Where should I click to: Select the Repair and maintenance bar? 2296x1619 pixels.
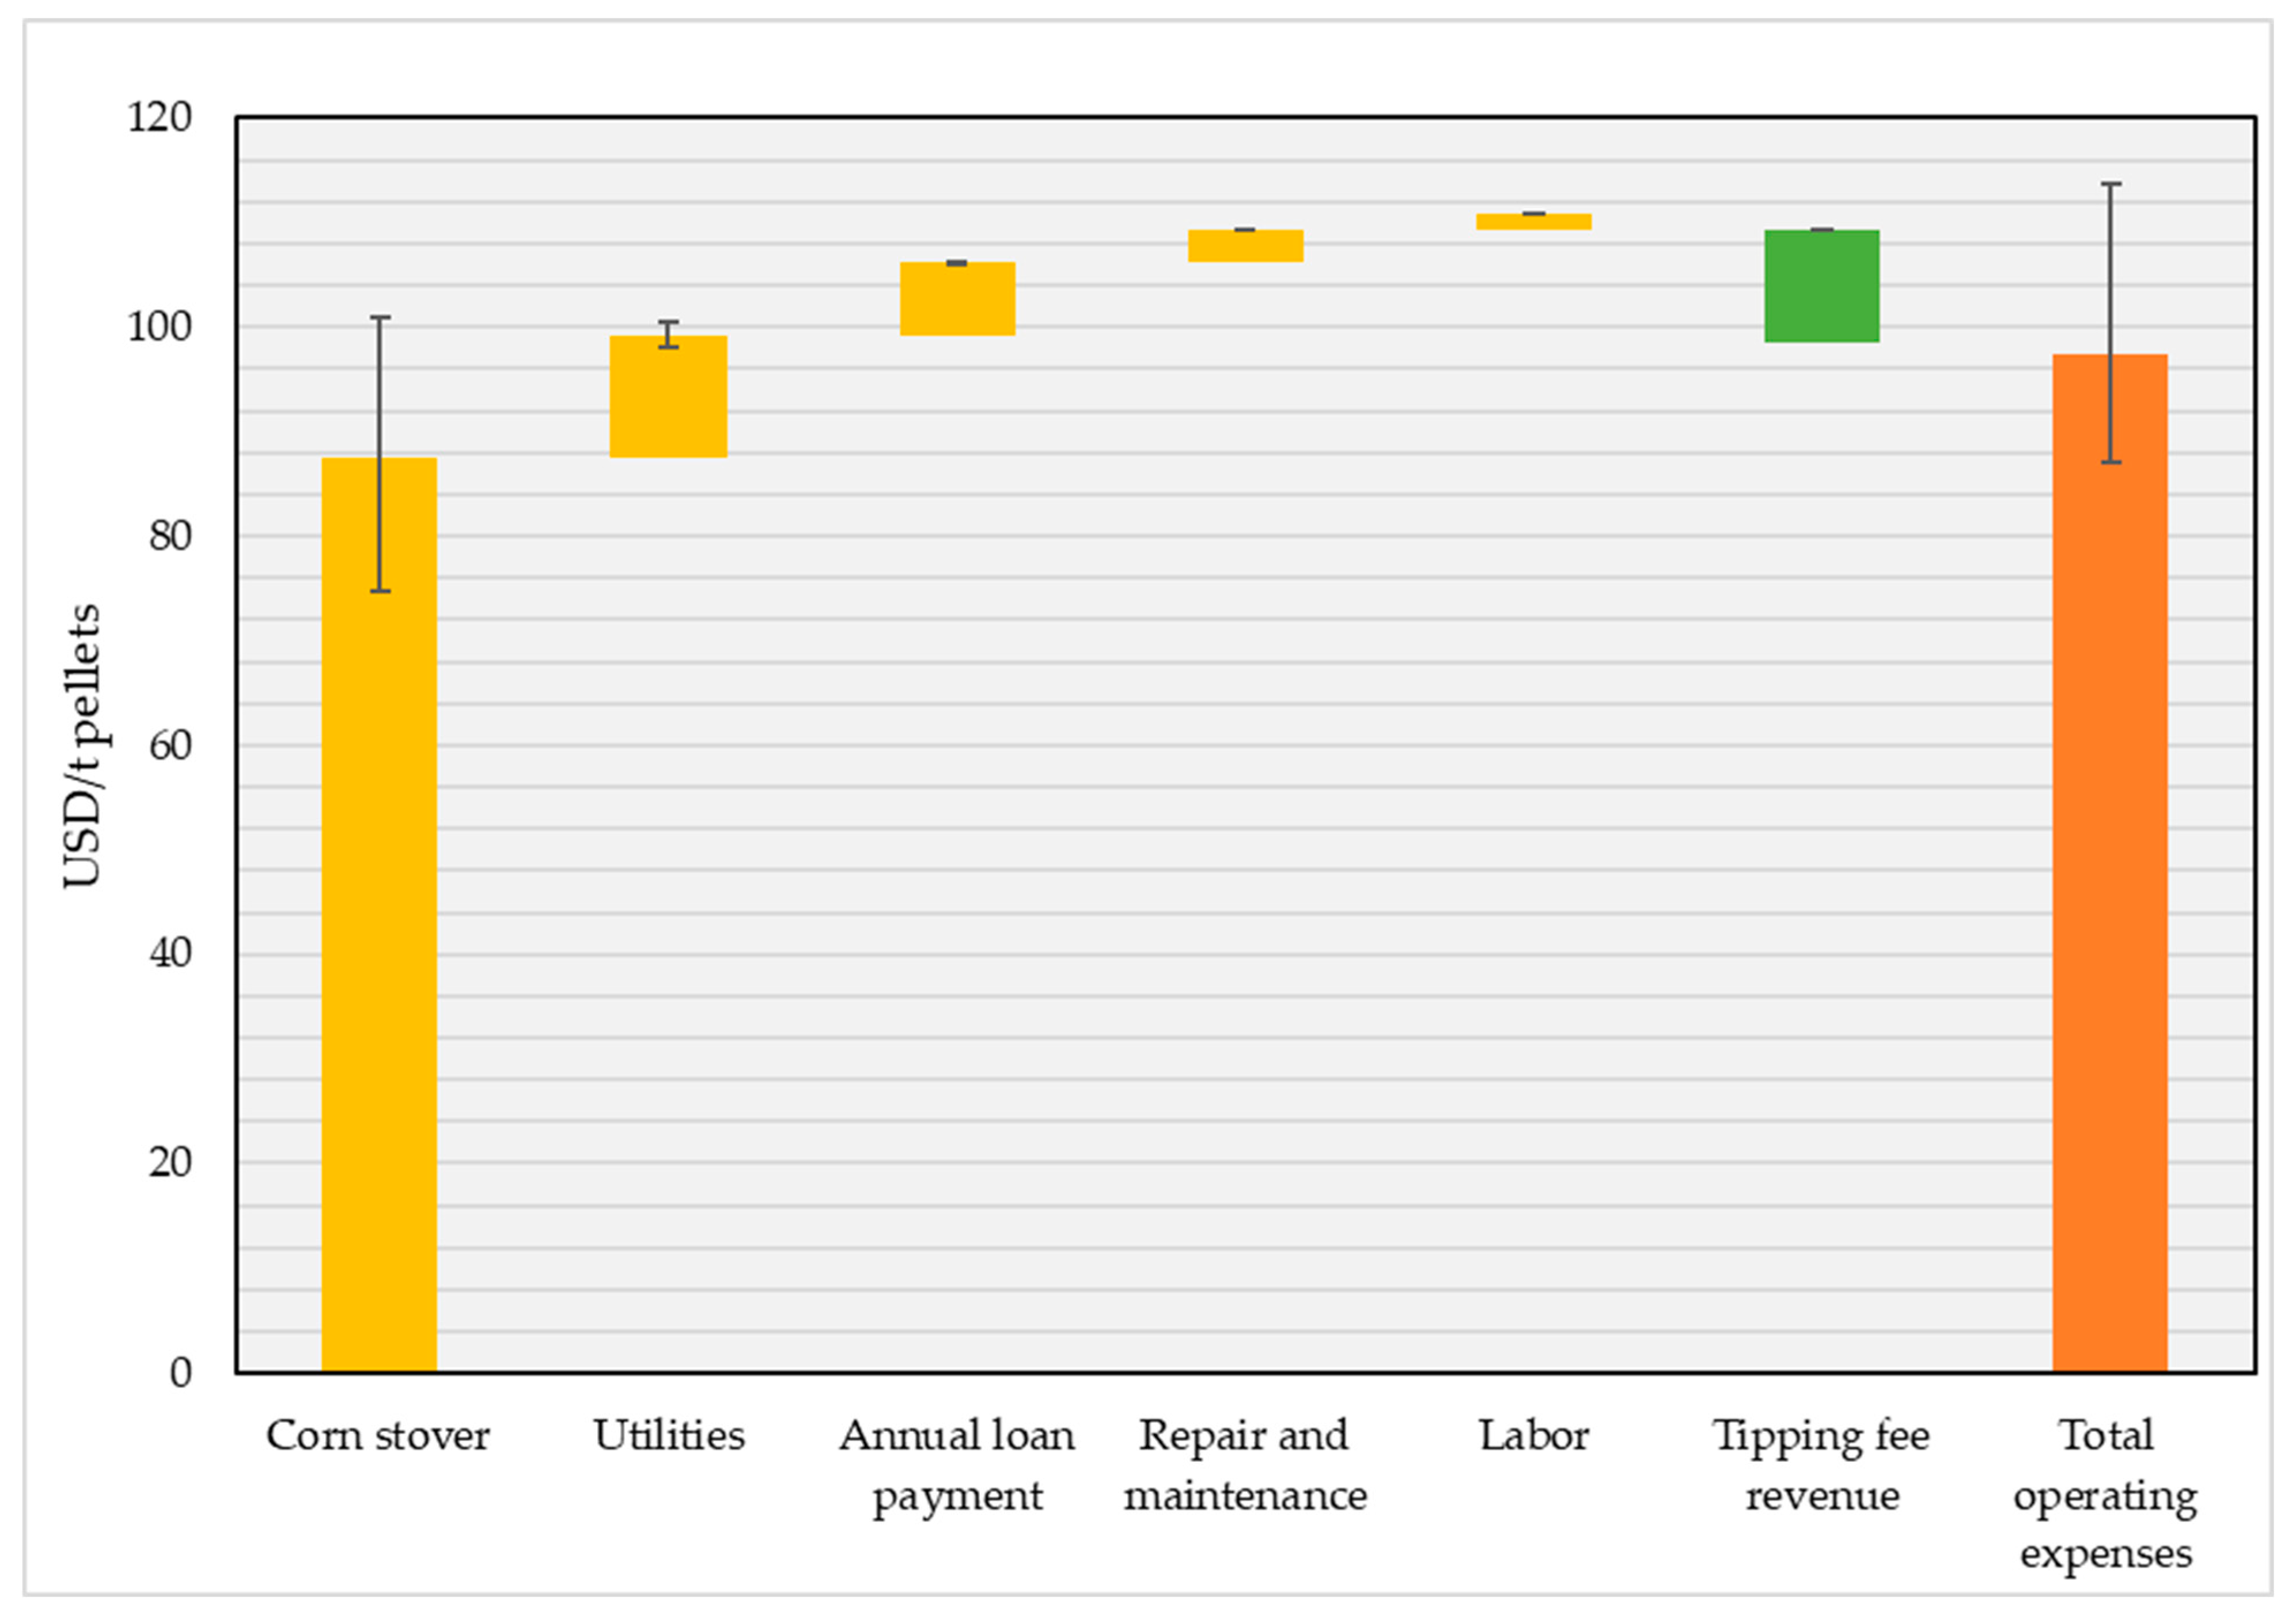(x=1245, y=245)
